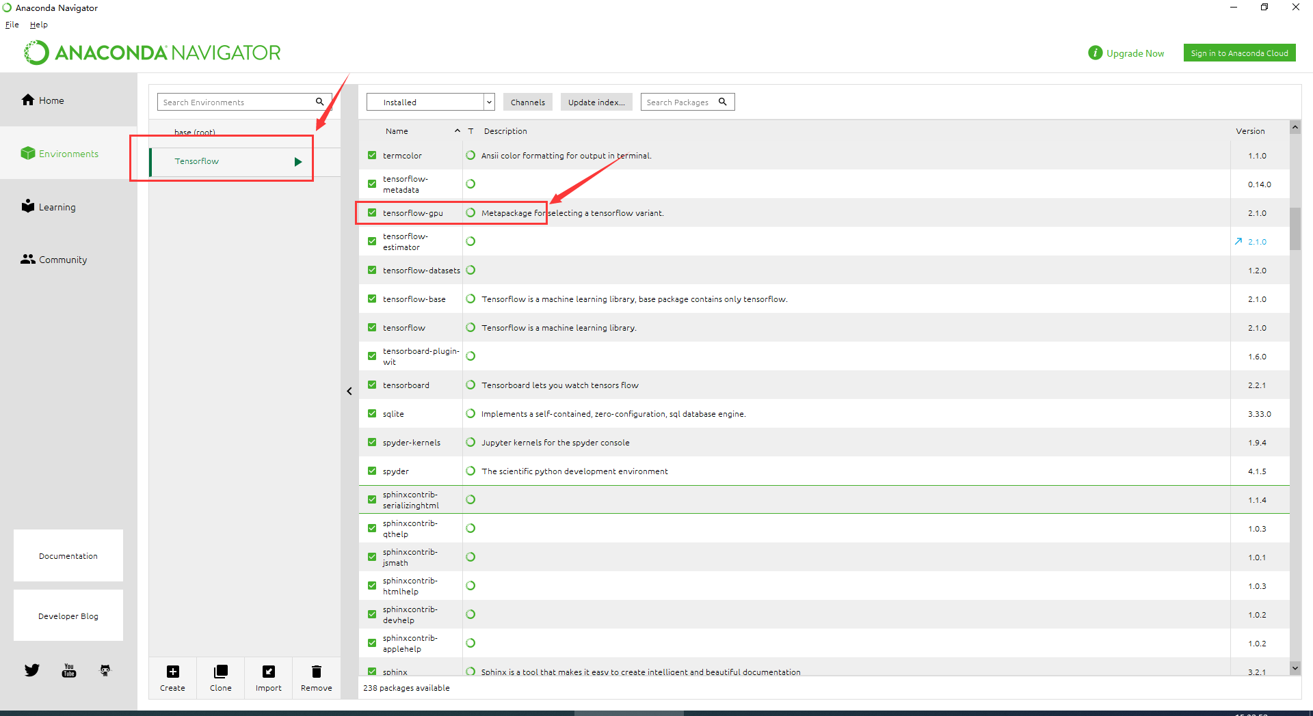Click the spyder package type circle icon

(470, 471)
